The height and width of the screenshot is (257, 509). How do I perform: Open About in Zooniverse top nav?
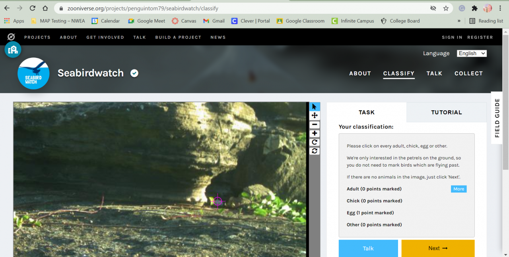(68, 37)
